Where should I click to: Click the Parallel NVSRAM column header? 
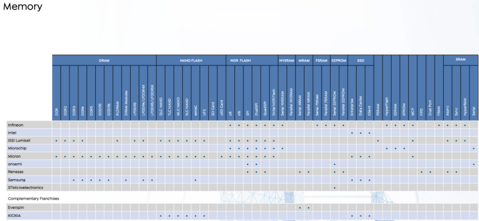click(291, 93)
